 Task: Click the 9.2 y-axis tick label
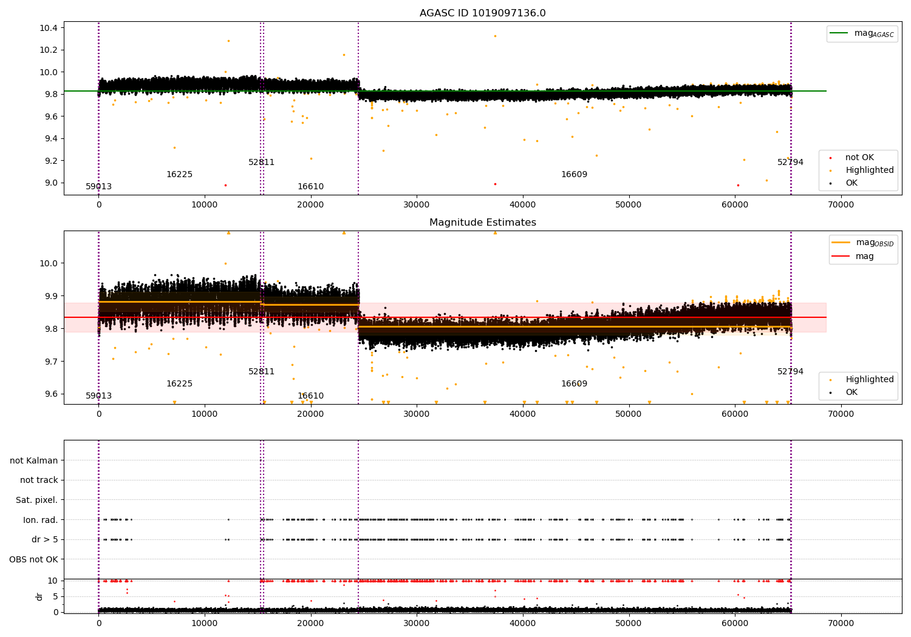(x=50, y=161)
